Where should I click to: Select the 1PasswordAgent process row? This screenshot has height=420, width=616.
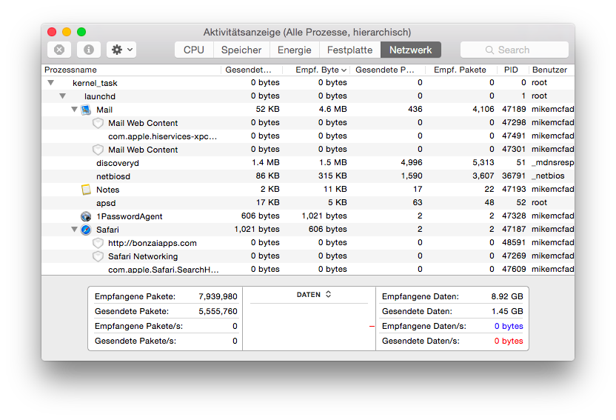(x=308, y=216)
